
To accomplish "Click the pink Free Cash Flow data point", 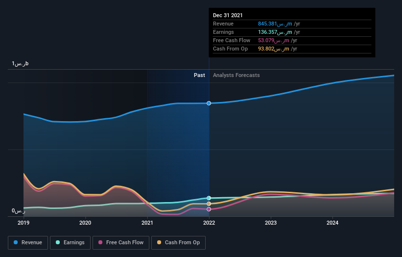I will coord(209,209).
